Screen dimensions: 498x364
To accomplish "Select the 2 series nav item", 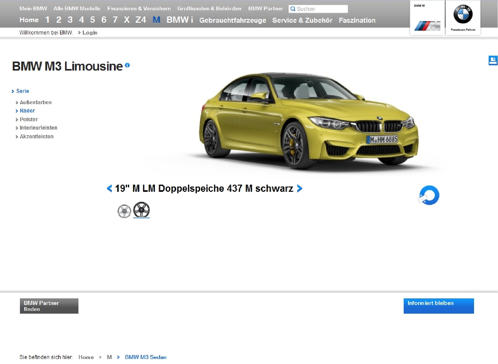I will click(59, 20).
